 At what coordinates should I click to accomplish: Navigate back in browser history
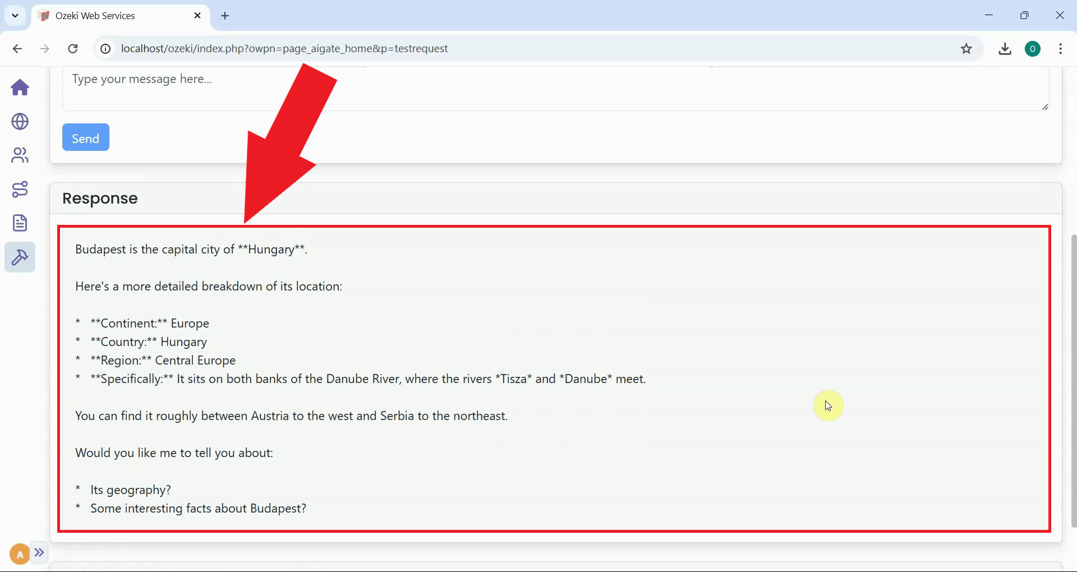coord(17,49)
